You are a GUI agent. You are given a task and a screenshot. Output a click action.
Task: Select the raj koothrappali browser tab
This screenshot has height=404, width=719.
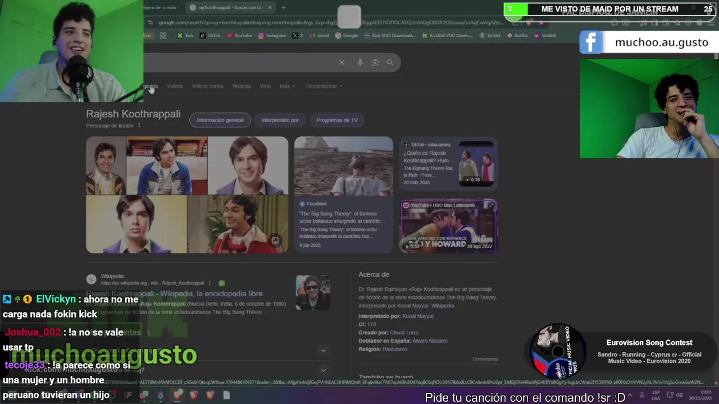(230, 7)
